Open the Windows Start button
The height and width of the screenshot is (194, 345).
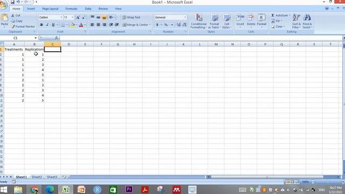[4, 190]
